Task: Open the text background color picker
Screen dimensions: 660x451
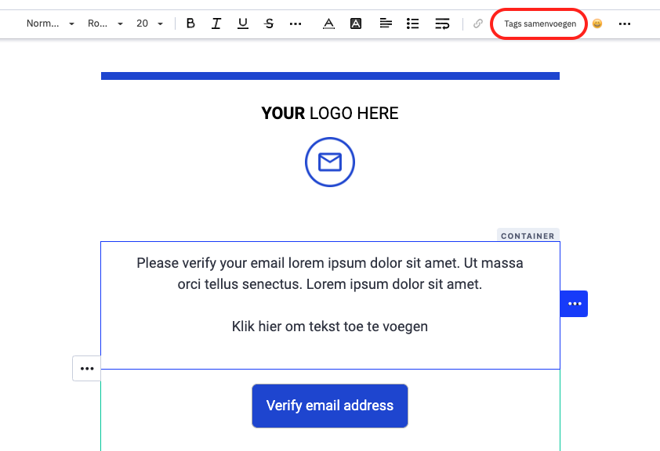Action: (x=356, y=23)
